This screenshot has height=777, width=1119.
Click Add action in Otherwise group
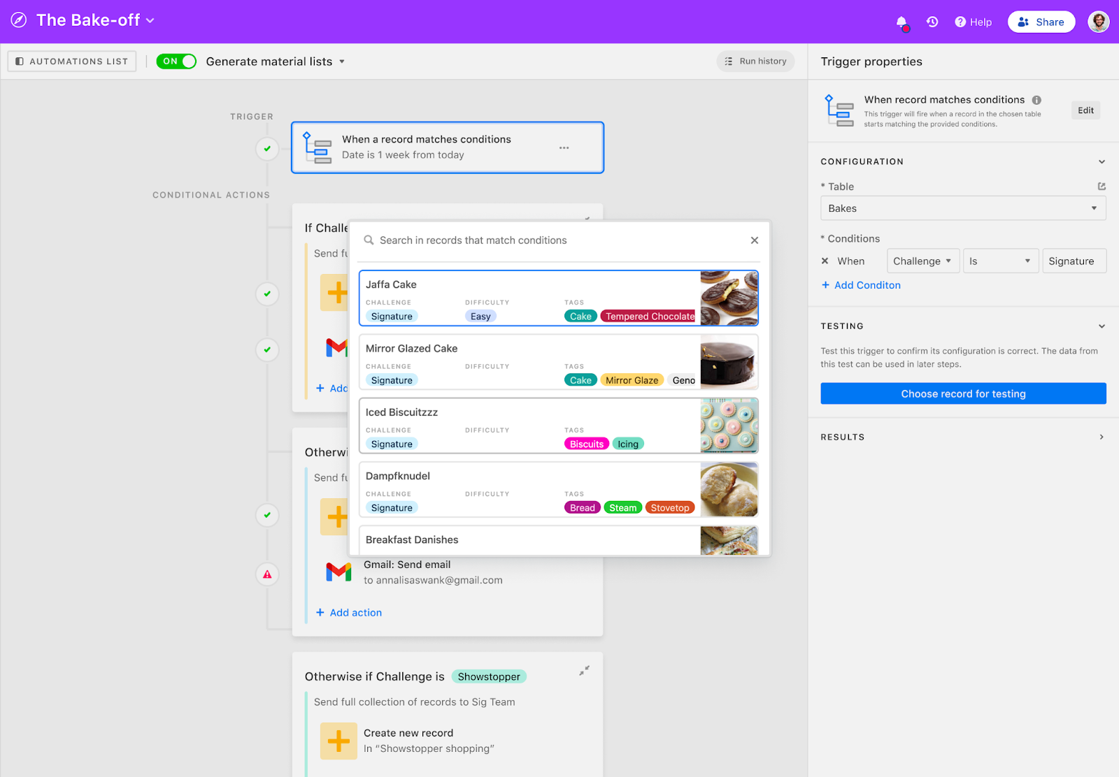pyautogui.click(x=349, y=613)
